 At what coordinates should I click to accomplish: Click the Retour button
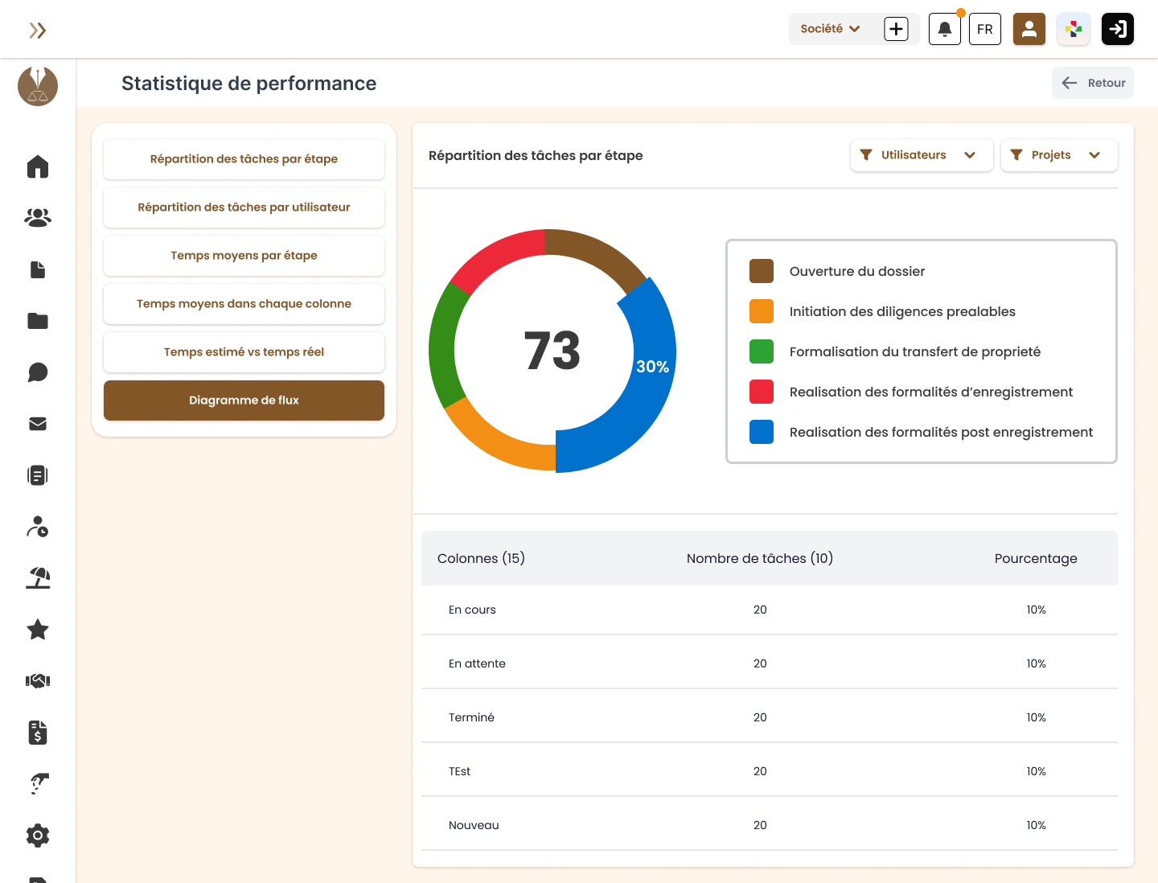pyautogui.click(x=1093, y=83)
